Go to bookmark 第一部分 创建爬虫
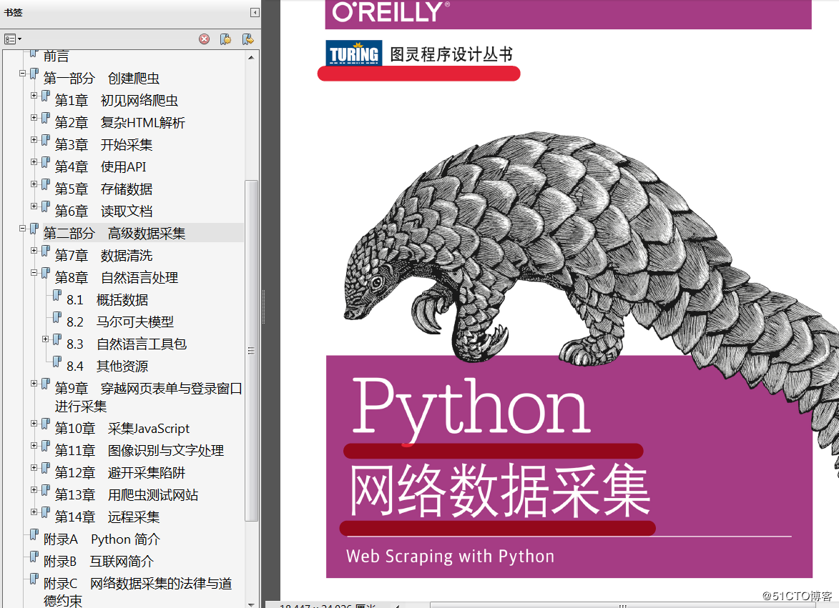 pos(102,79)
